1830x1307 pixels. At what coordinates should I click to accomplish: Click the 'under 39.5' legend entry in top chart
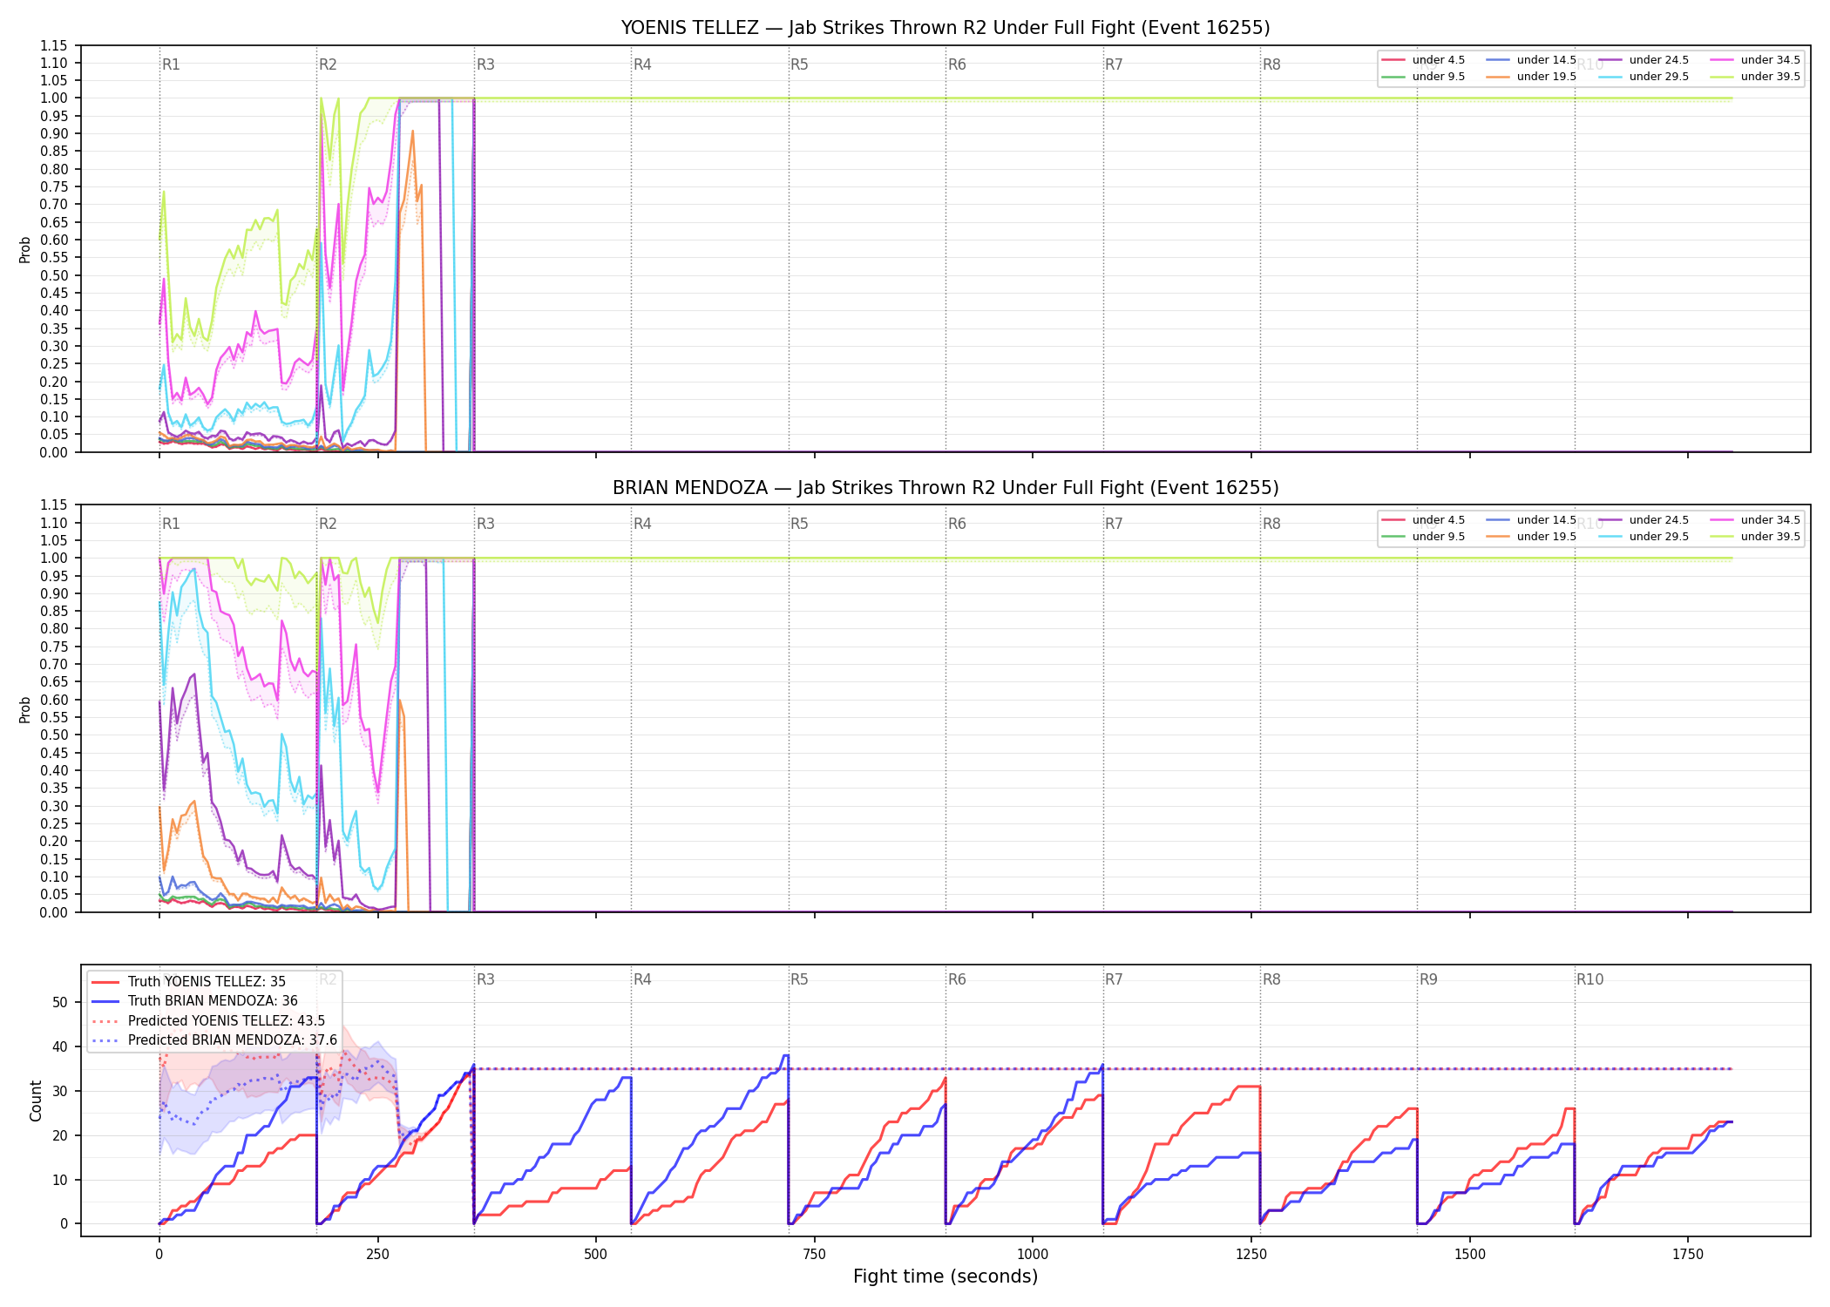pyautogui.click(x=1756, y=77)
